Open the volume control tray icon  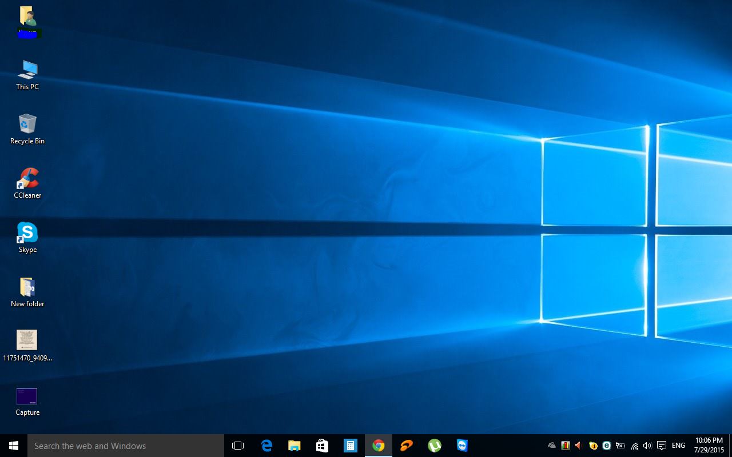pyautogui.click(x=647, y=446)
